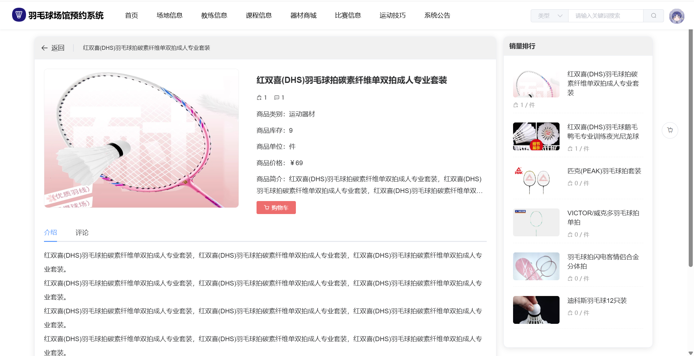Click the keyword search input field
This screenshot has width=694, height=356.
605,16
